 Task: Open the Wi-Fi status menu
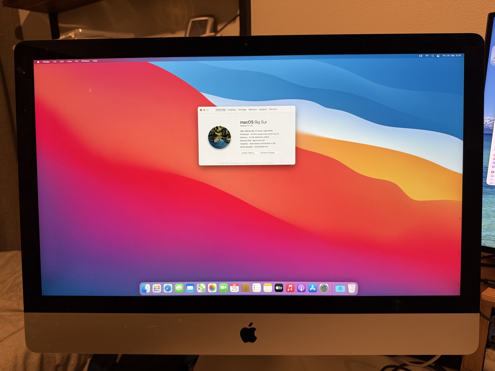(x=427, y=56)
